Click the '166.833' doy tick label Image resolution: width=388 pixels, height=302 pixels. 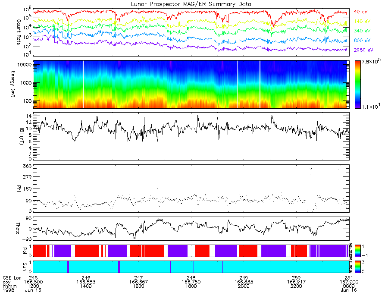coord(244,282)
